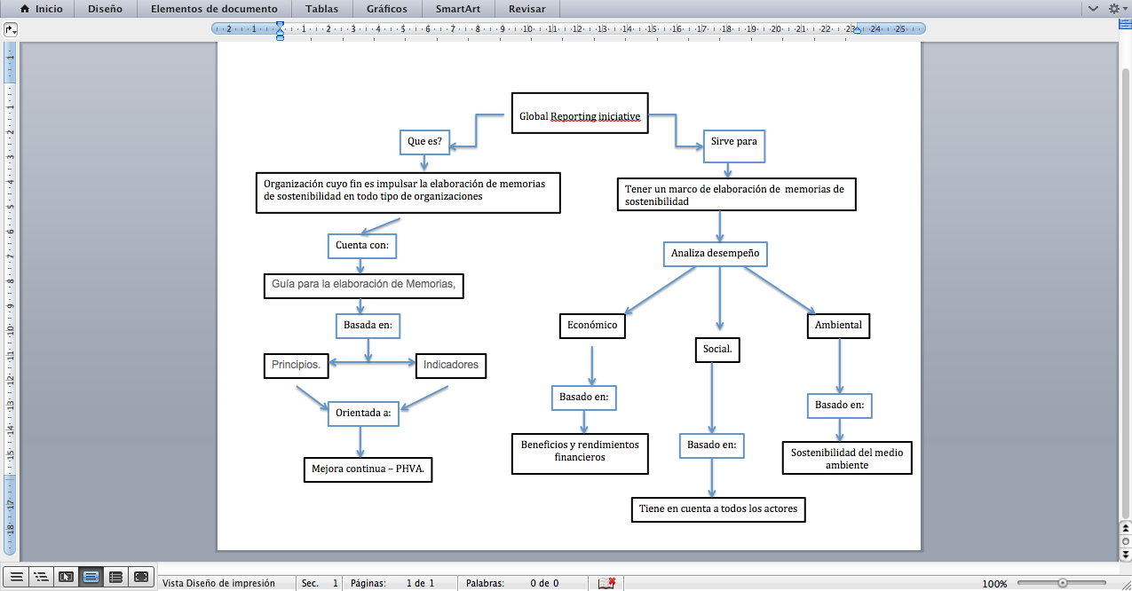Jump to previous page with double-arrow up
1132x591 pixels.
click(x=1126, y=528)
